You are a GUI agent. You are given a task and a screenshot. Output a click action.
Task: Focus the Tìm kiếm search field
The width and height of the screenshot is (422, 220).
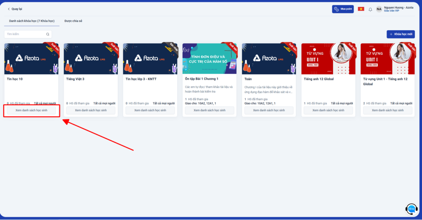(x=25, y=34)
